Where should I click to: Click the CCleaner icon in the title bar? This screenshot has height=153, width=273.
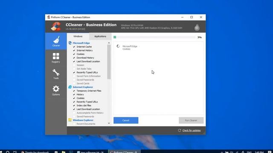(49, 17)
